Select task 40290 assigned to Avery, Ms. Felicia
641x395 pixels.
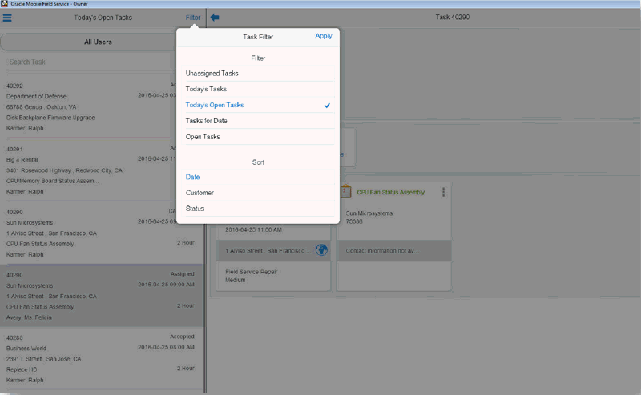pos(102,296)
